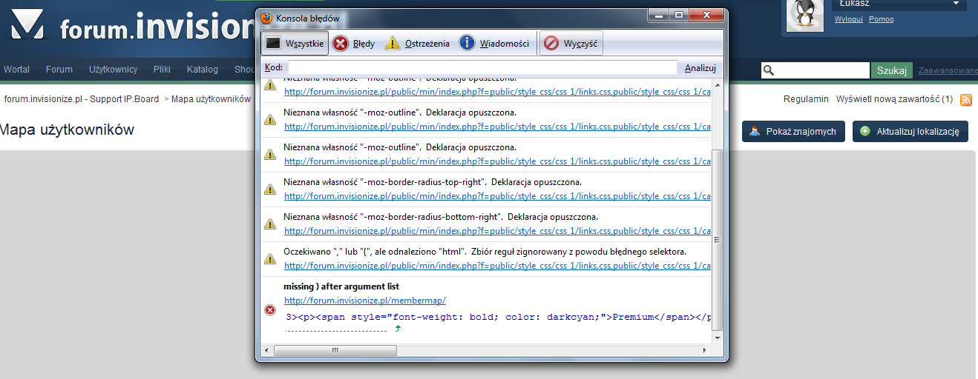This screenshot has height=379, width=978.
Task: Click the magnifier icon in search box
Action: click(x=769, y=70)
